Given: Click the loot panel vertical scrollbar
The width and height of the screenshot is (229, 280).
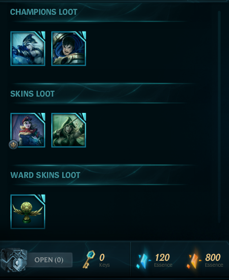Looking at the screenshot, I should click(x=219, y=117).
